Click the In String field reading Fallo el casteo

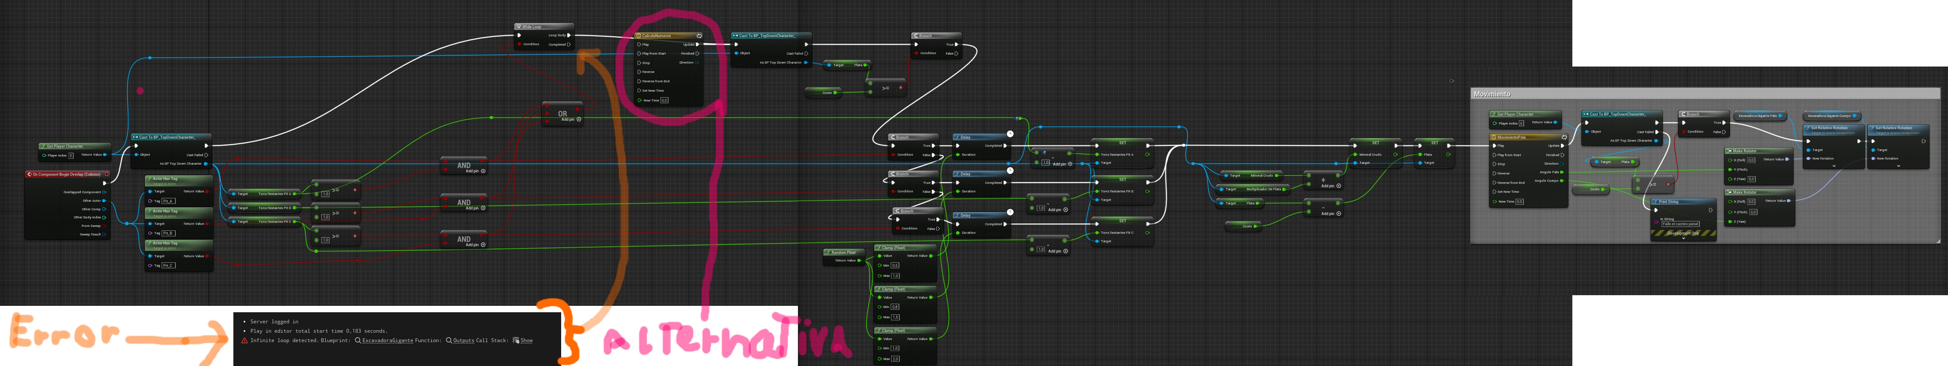point(1680,224)
